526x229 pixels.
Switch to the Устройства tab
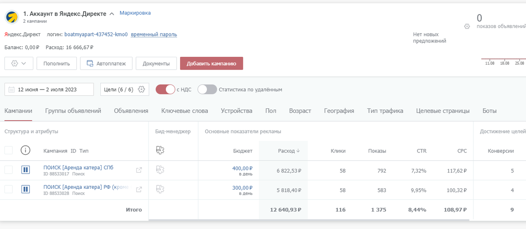tap(237, 111)
